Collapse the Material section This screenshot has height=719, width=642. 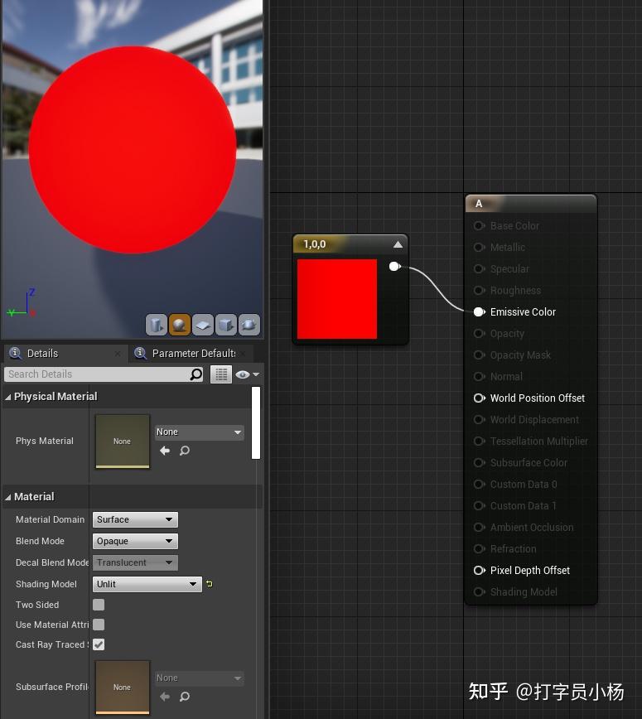(7, 497)
